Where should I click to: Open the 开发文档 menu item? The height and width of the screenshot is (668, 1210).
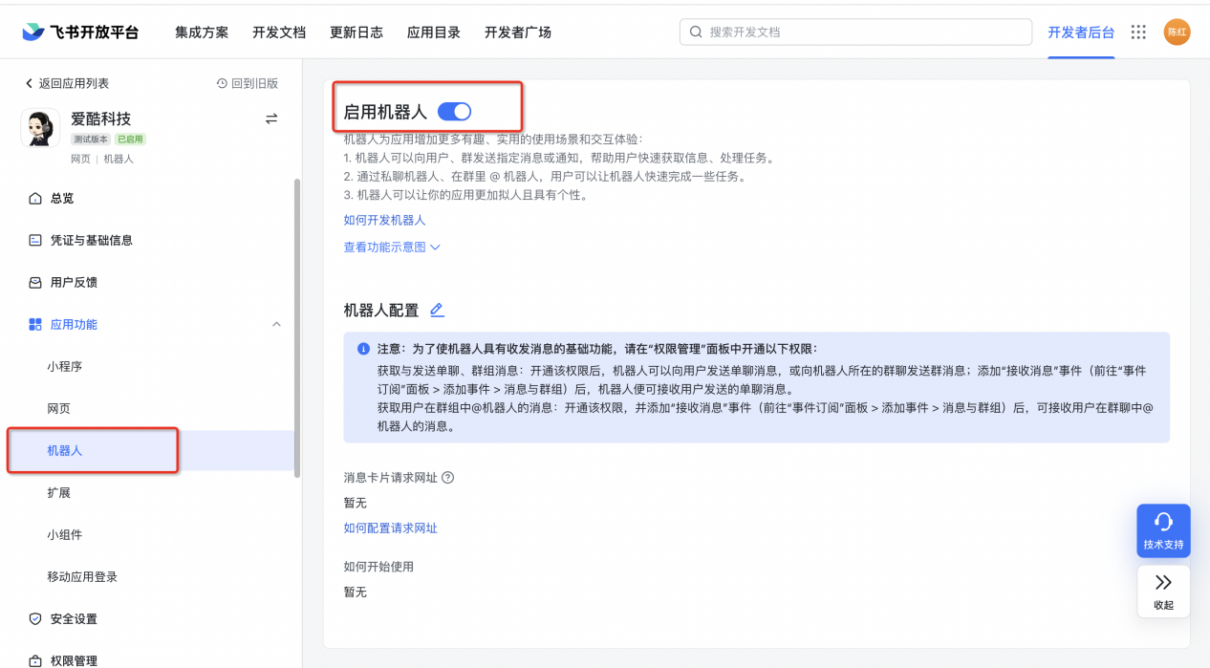pos(279,31)
